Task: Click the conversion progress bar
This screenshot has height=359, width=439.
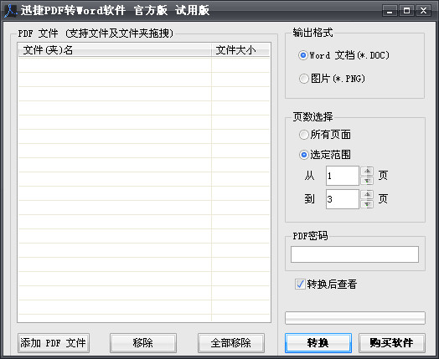Action: pyautogui.click(x=355, y=318)
